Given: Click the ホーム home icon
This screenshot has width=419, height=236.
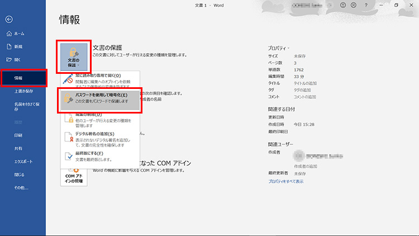Looking at the screenshot, I should pos(8,34).
